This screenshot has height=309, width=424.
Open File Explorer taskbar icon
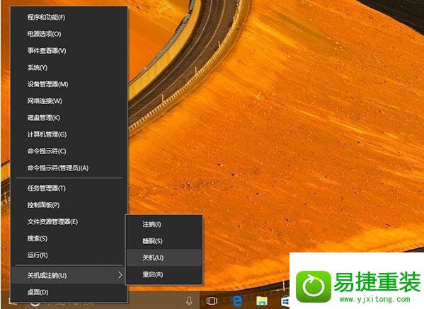(262, 301)
